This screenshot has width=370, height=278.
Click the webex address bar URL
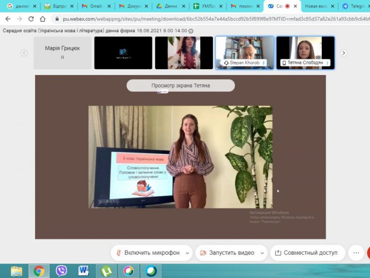point(208,19)
